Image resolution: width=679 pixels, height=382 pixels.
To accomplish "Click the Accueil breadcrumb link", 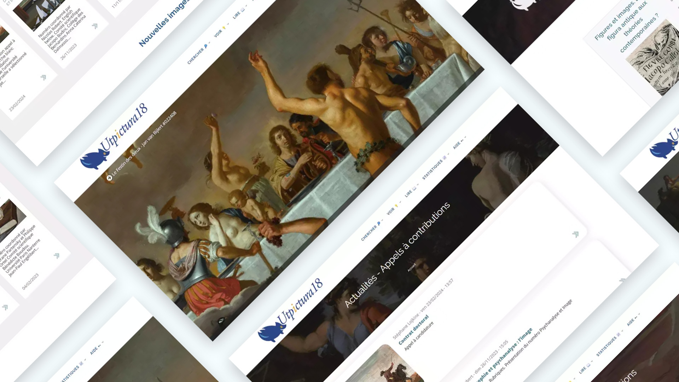I will (412, 268).
